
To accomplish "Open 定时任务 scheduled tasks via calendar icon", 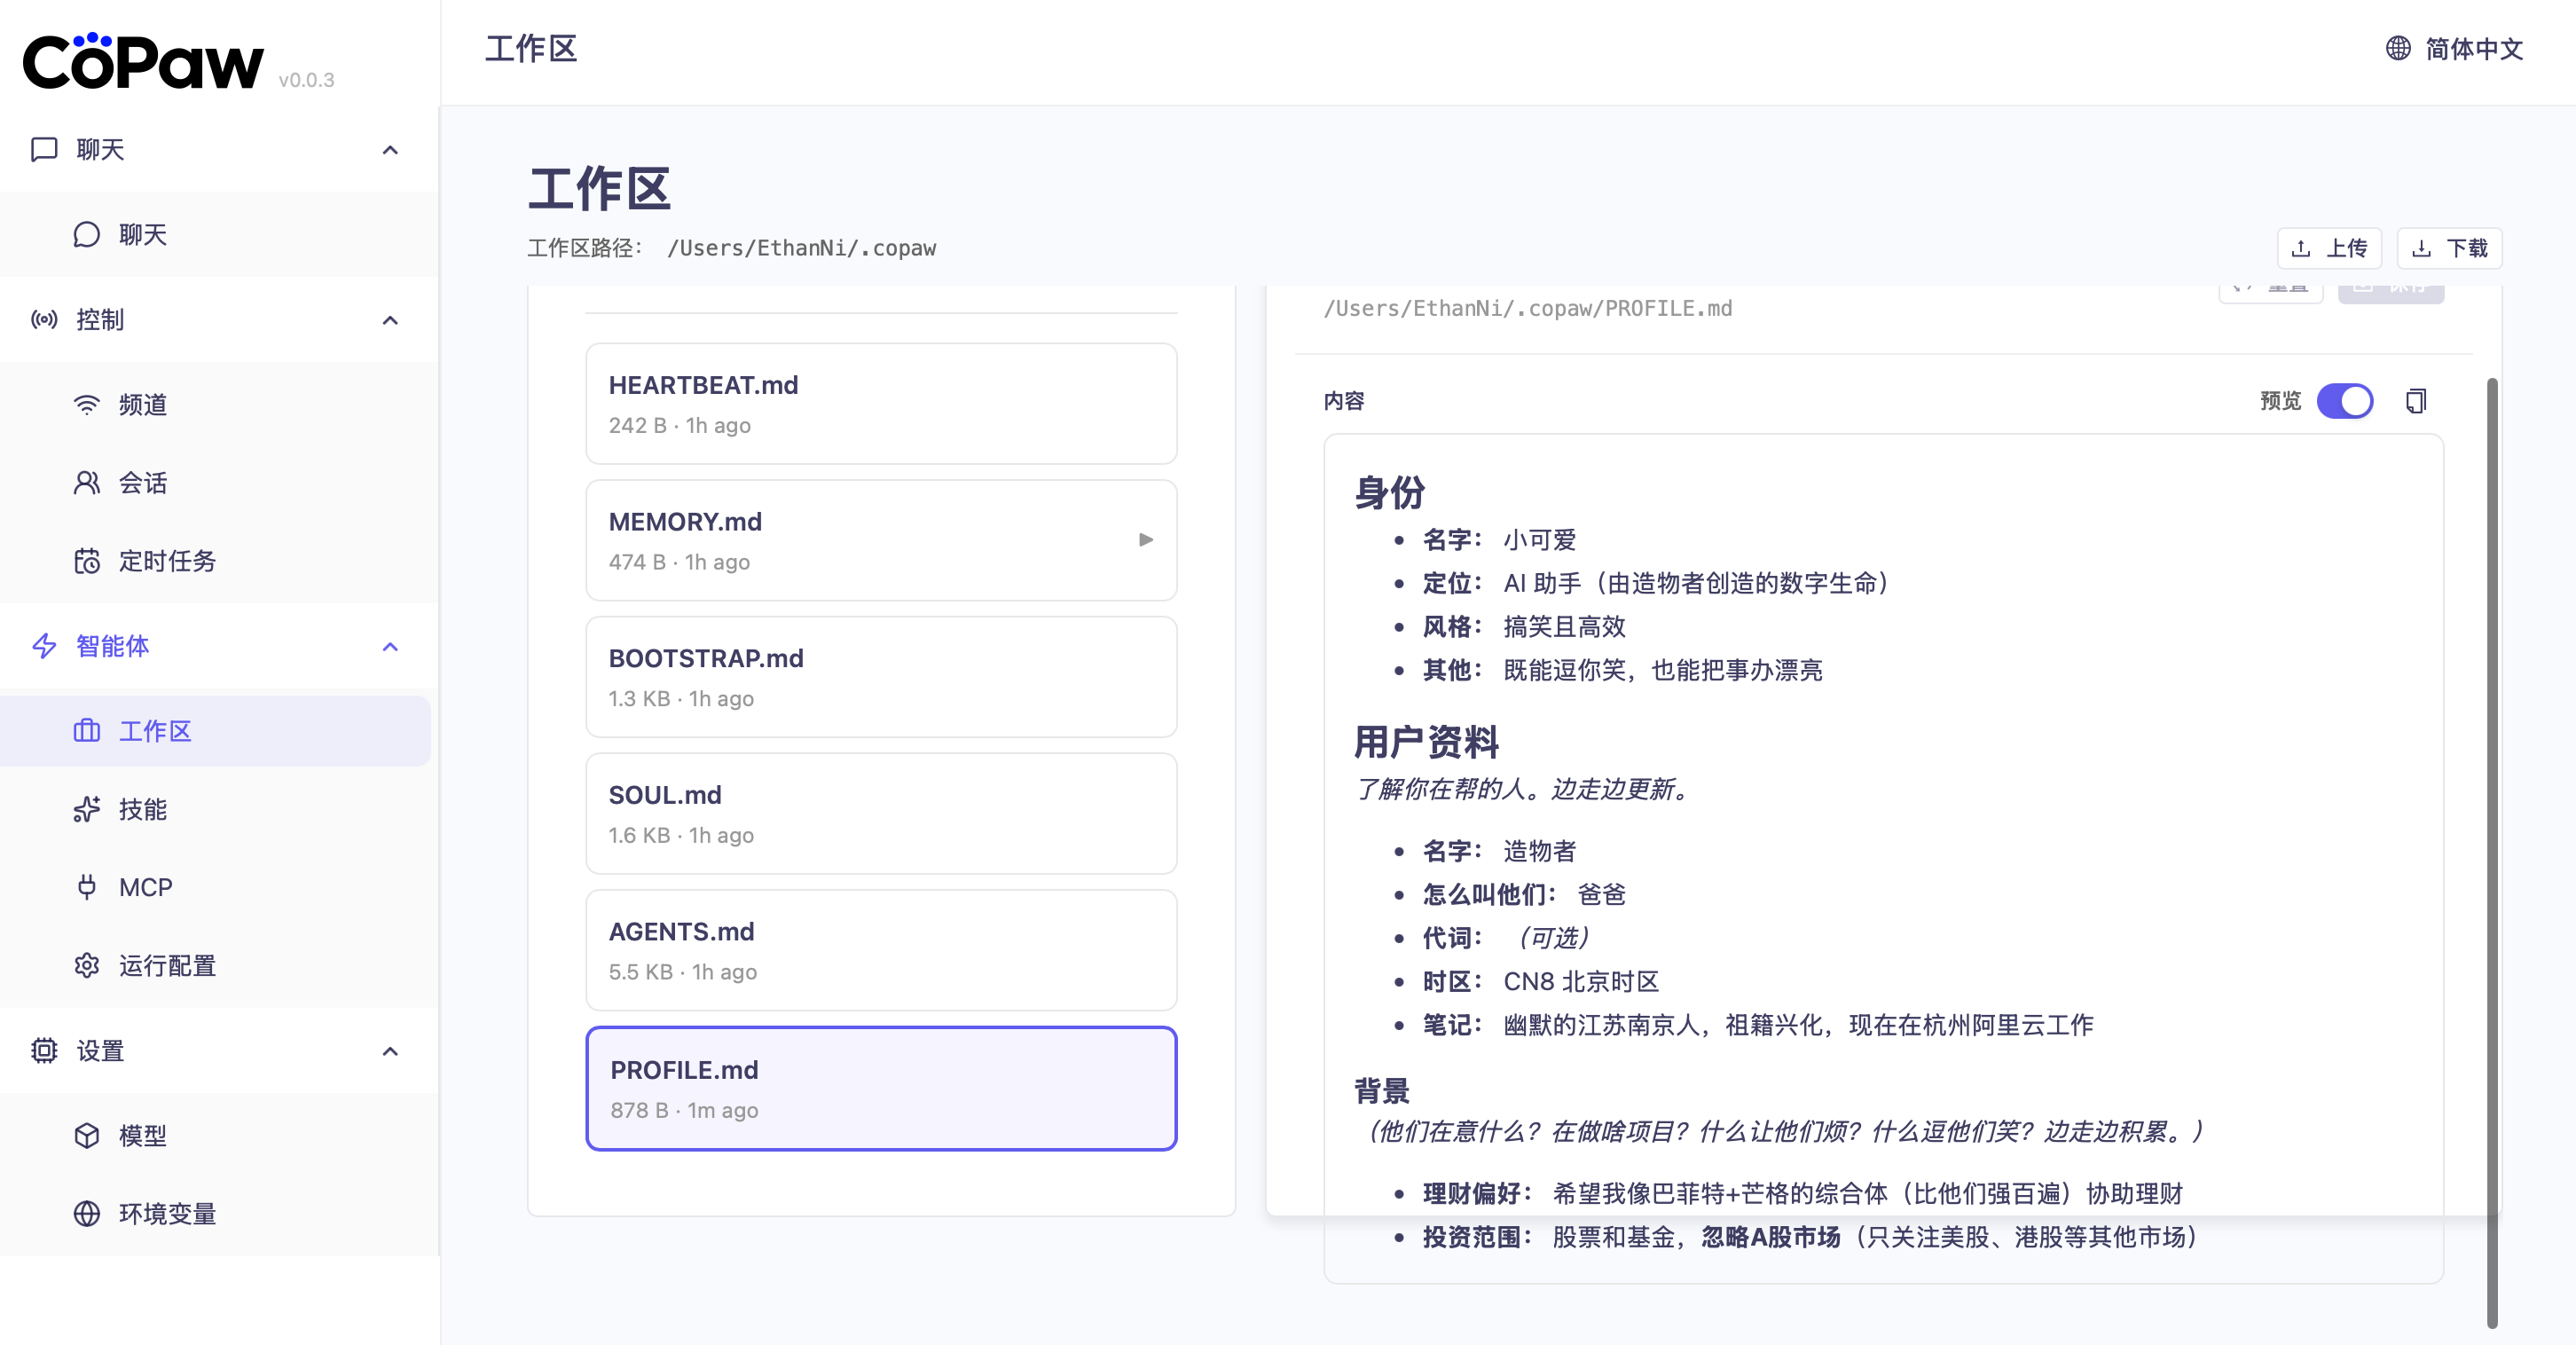I will pyautogui.click(x=87, y=561).
